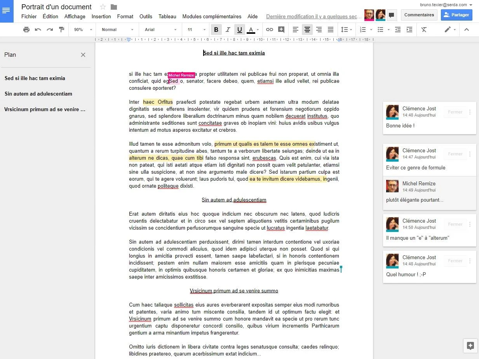Click Fermer on Bonne idée comment
The width and height of the screenshot is (479, 359).
(455, 112)
